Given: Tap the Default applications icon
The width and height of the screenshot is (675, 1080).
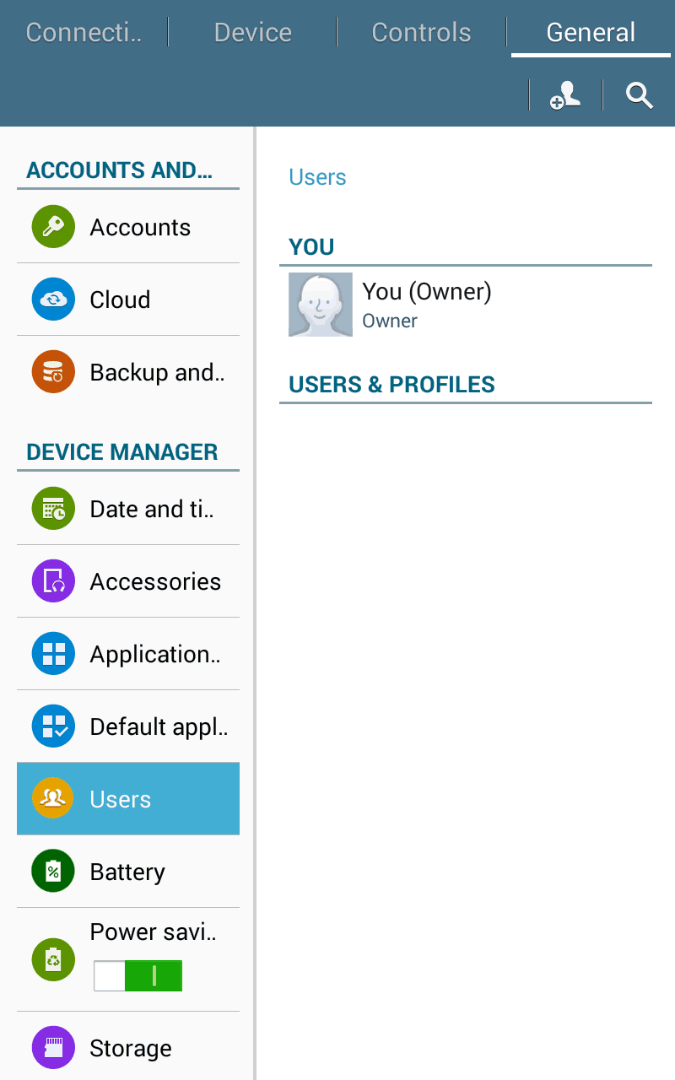Looking at the screenshot, I should tap(53, 726).
